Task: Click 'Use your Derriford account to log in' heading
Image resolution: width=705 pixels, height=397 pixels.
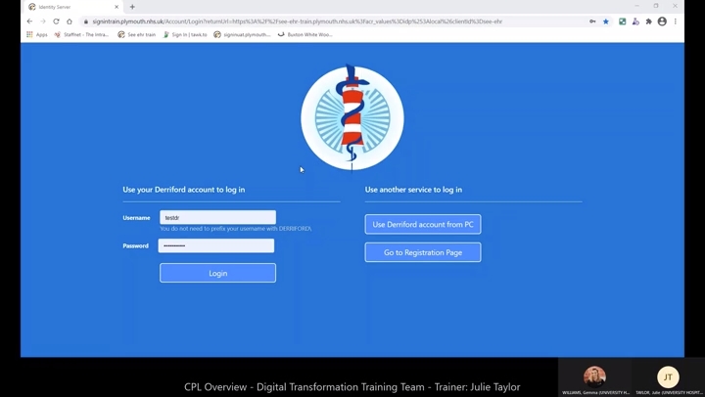Action: 184,190
